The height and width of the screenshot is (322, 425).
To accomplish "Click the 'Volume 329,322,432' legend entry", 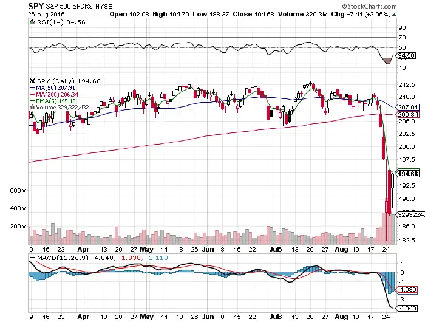I will [63, 107].
